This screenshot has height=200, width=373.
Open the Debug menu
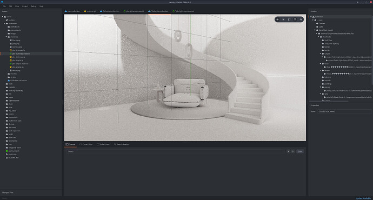tap(34, 6)
